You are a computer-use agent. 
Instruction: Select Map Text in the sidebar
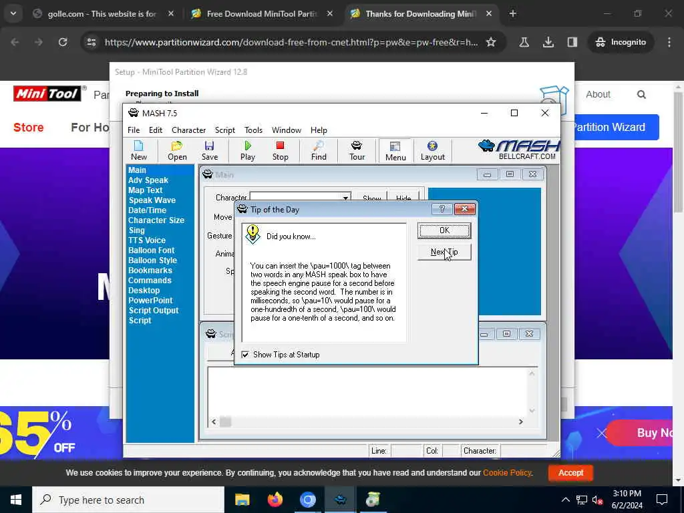pos(145,190)
